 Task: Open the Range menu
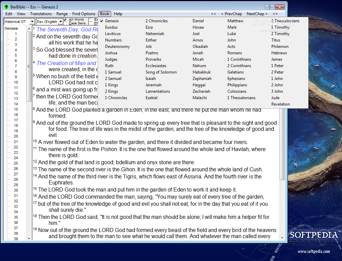62,14
